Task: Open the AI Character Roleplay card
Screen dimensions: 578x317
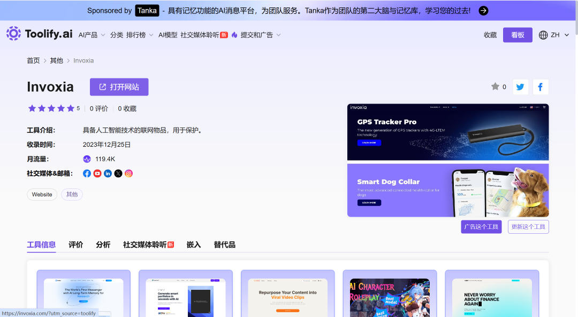Action: point(390,294)
